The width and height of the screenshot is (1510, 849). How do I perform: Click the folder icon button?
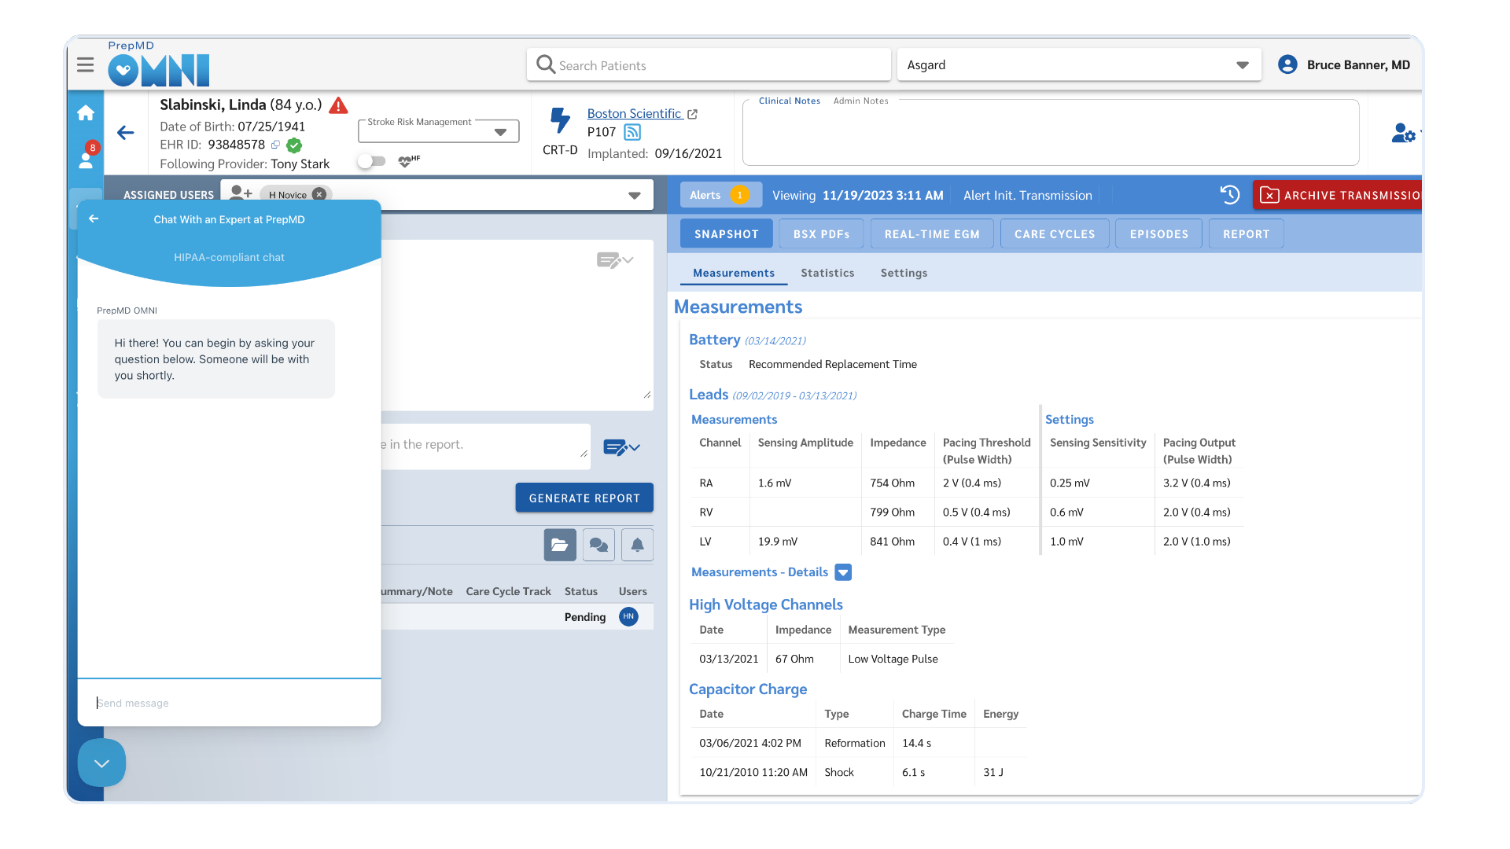559,545
